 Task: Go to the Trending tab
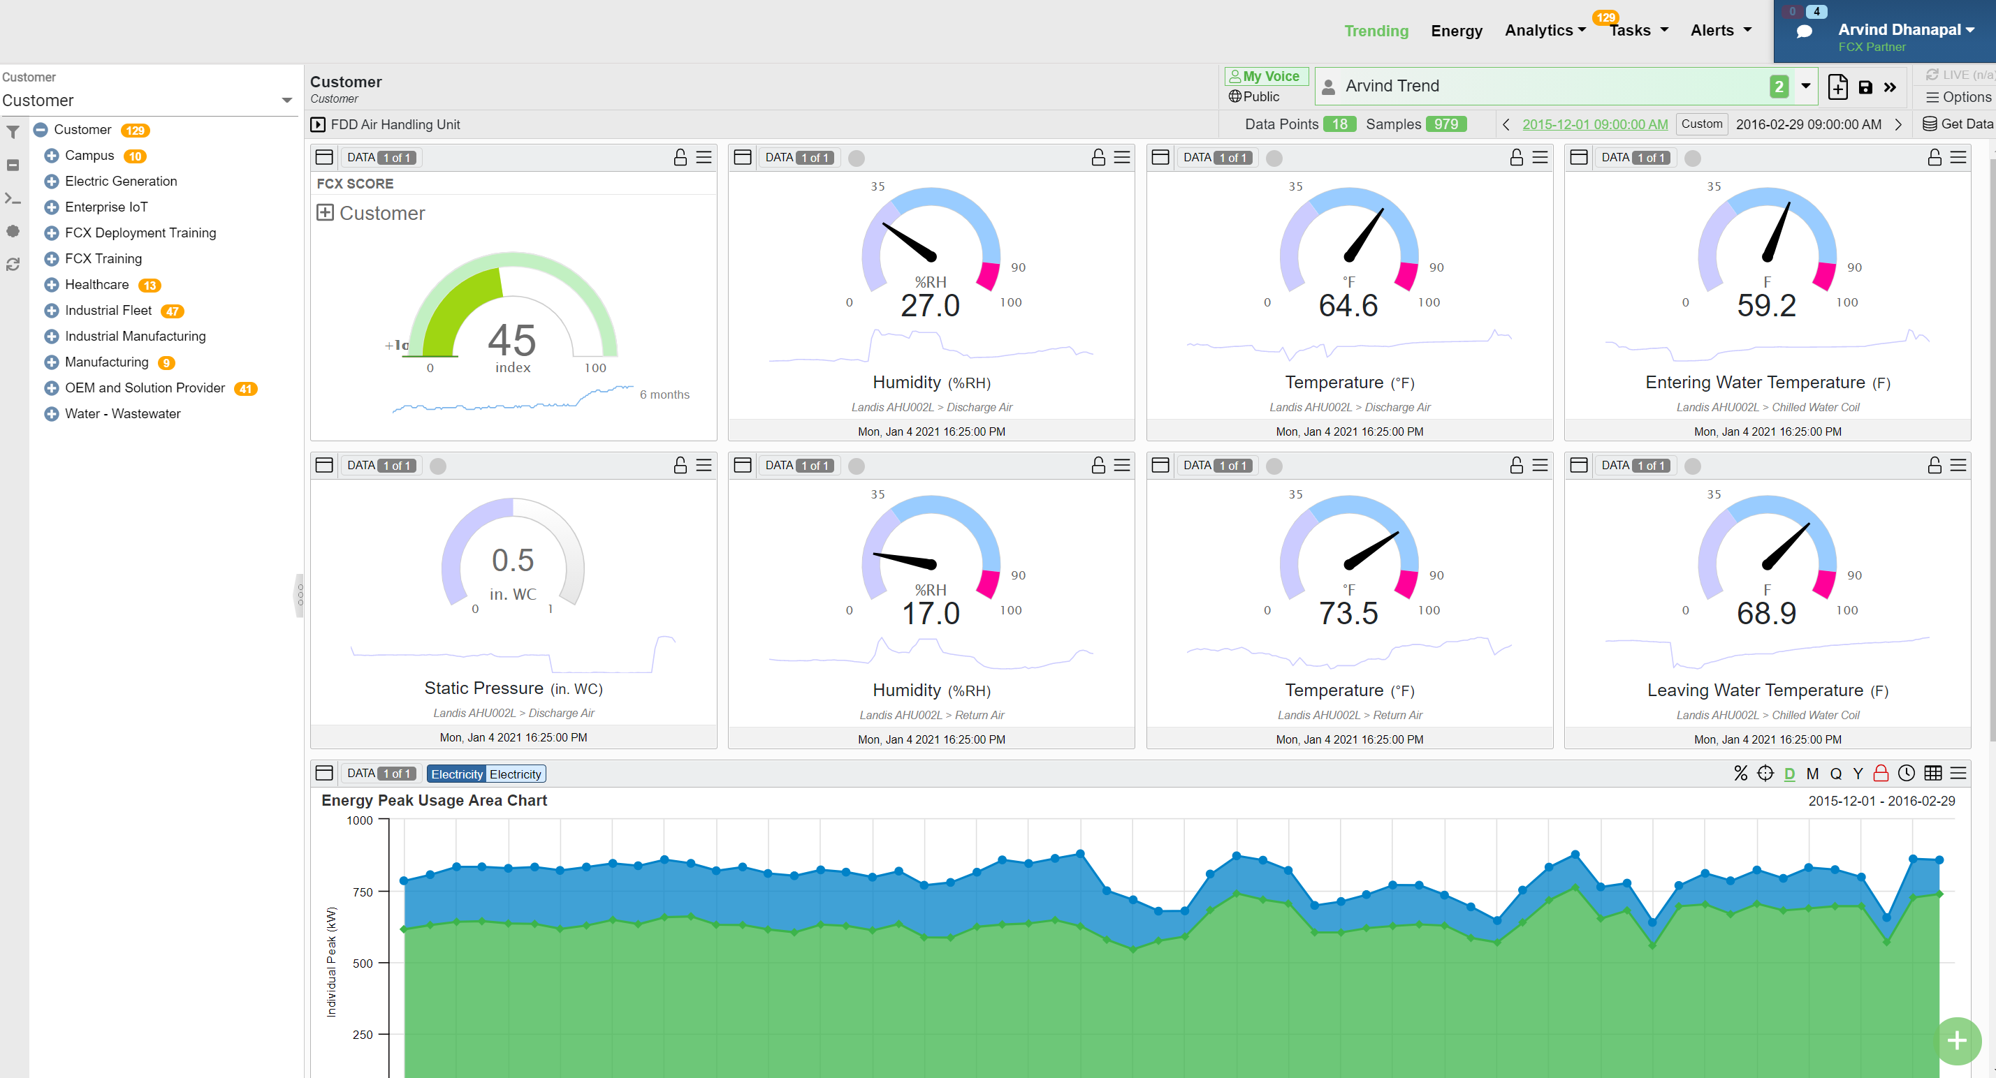coord(1376,31)
